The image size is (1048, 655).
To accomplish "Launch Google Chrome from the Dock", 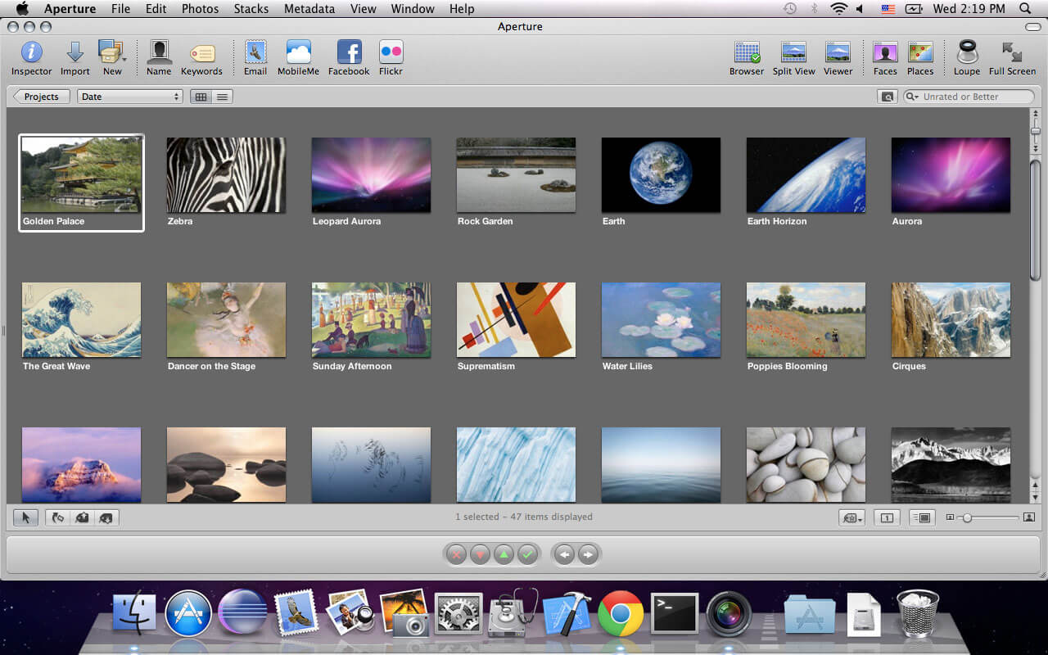I will [621, 612].
